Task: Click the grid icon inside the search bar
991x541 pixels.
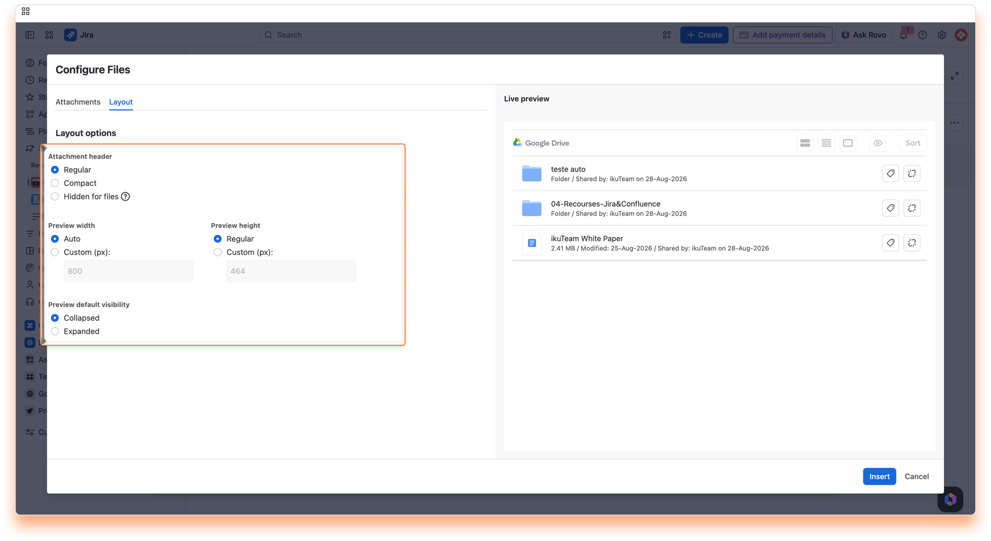Action: point(667,35)
